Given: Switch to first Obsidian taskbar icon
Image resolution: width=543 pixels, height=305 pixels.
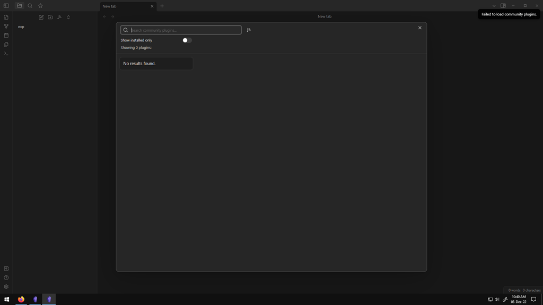Looking at the screenshot, I should 35,300.
